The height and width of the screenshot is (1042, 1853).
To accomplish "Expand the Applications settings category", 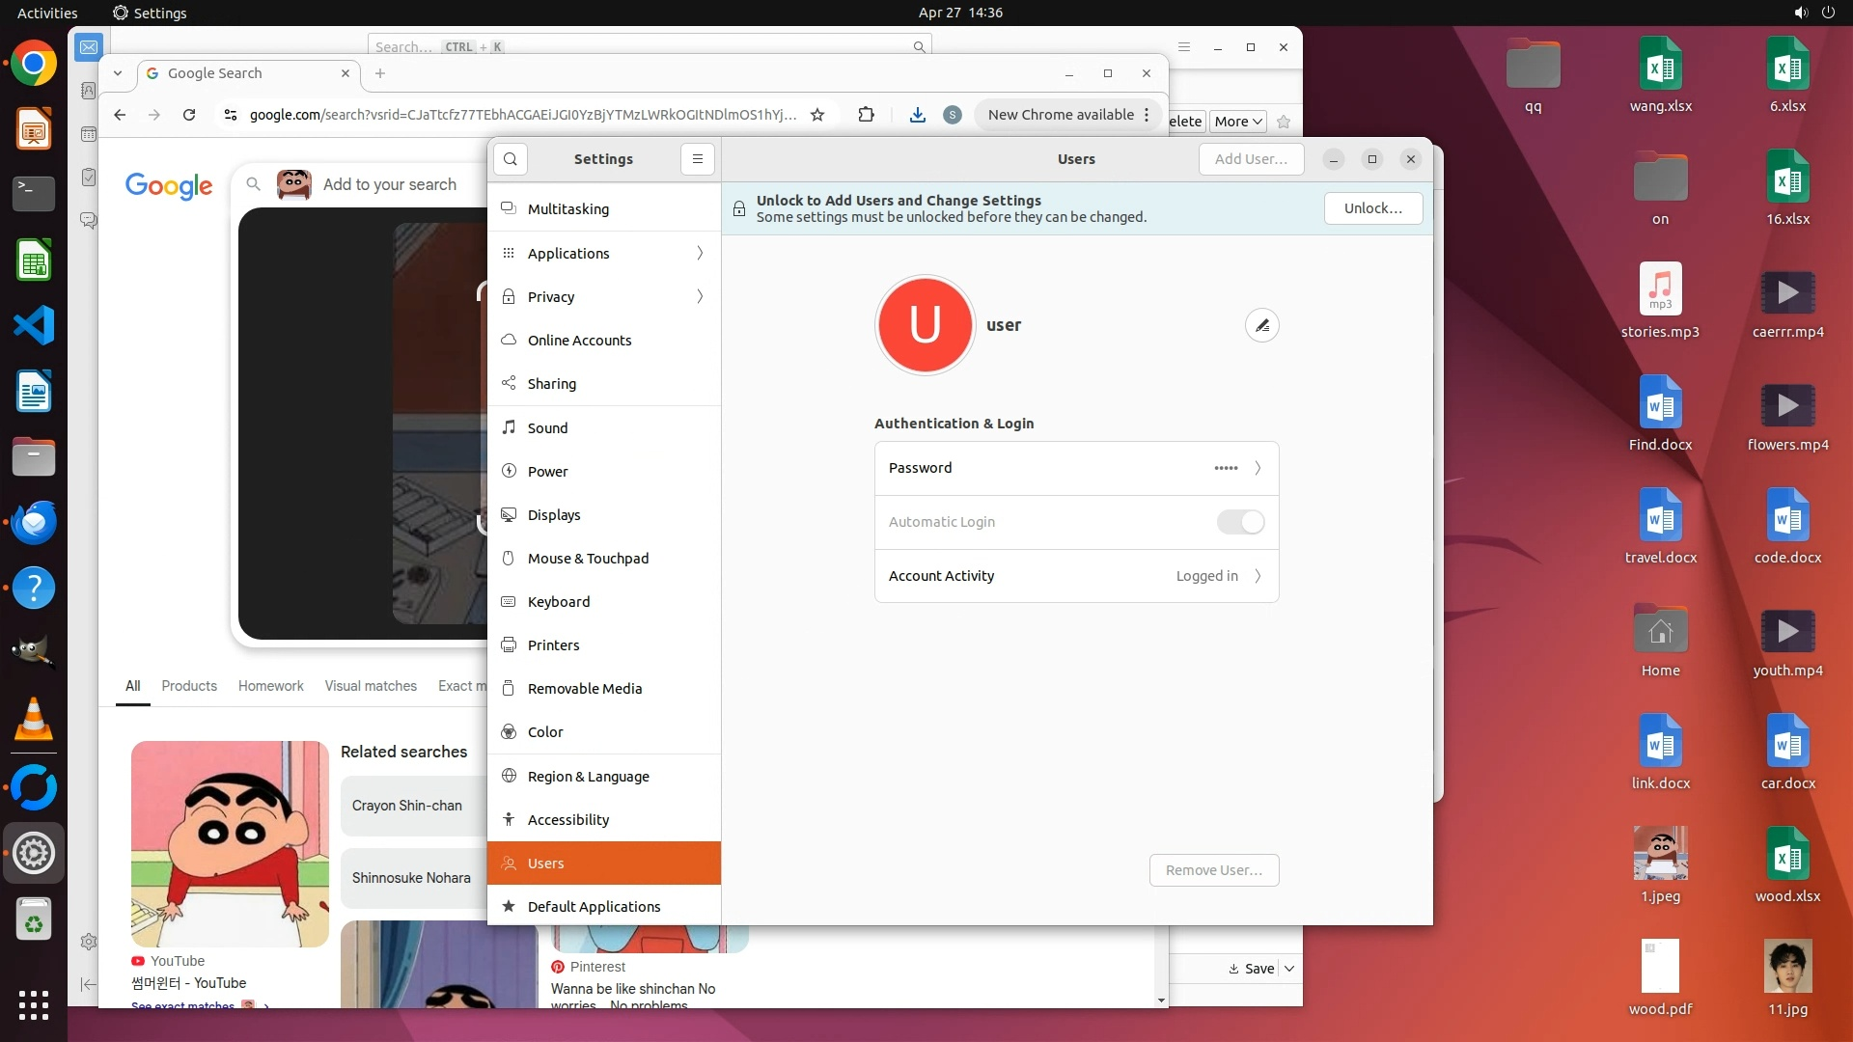I will point(603,254).
